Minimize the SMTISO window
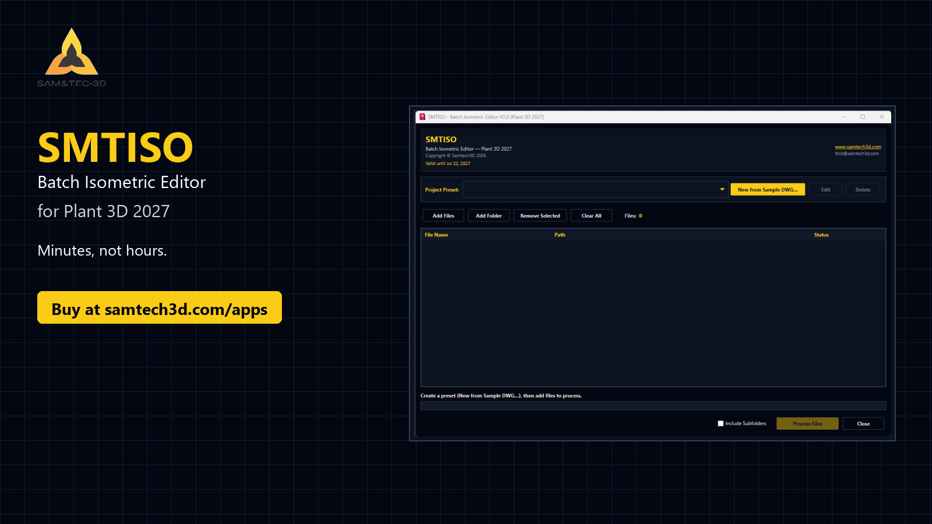This screenshot has height=524, width=932. click(843, 117)
